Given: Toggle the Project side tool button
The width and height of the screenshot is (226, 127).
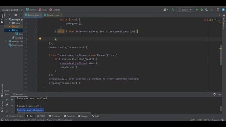Looking at the screenshot, I should coord(2,18).
